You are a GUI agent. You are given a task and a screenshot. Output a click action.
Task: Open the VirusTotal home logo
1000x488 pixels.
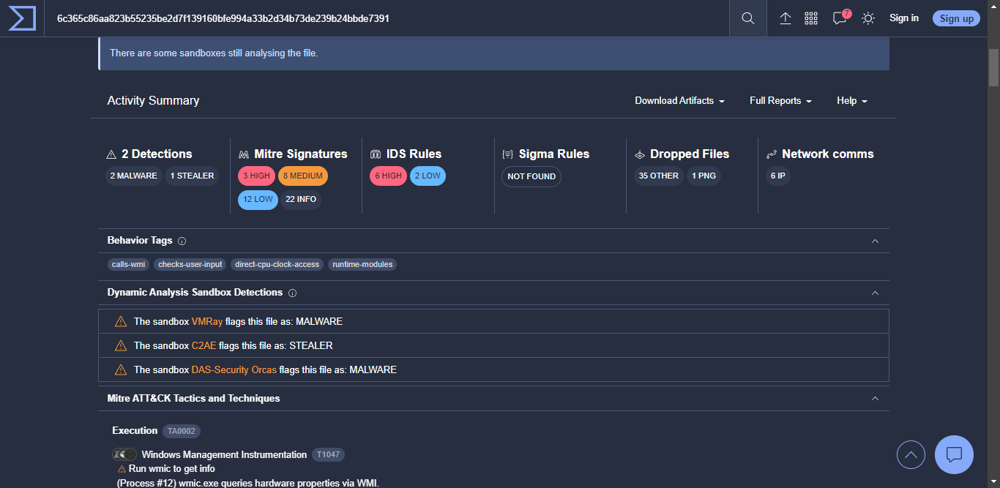tap(22, 18)
